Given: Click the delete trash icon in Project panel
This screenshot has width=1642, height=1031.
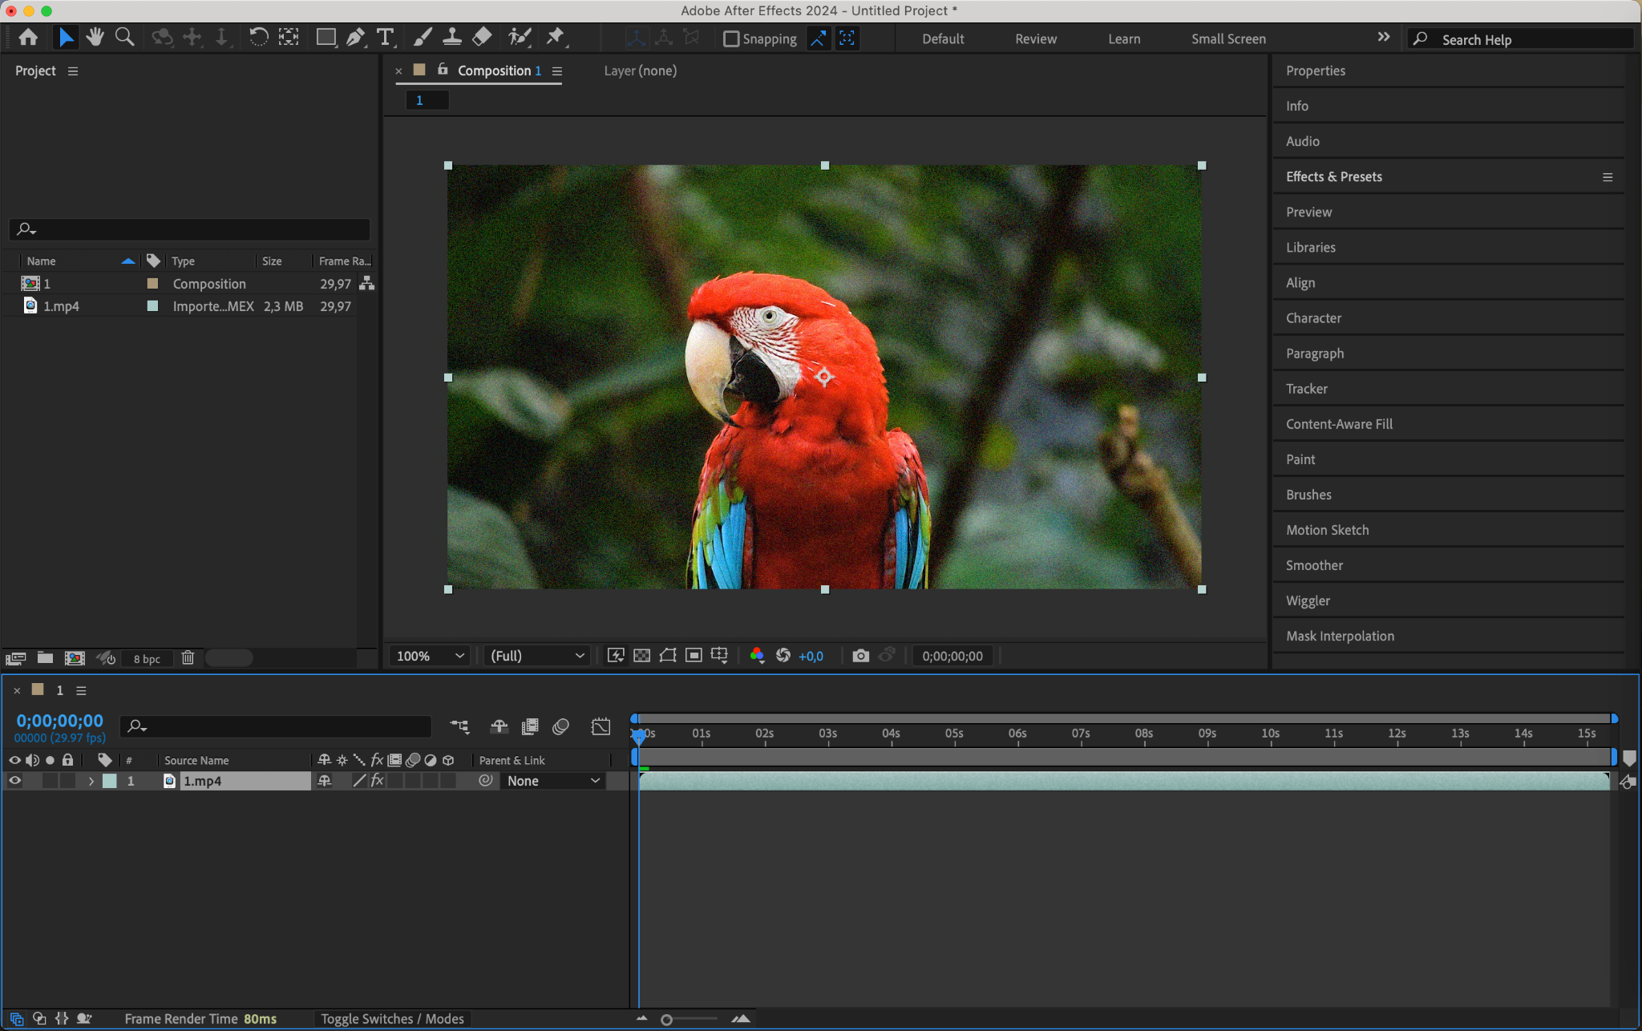Looking at the screenshot, I should coord(188,658).
